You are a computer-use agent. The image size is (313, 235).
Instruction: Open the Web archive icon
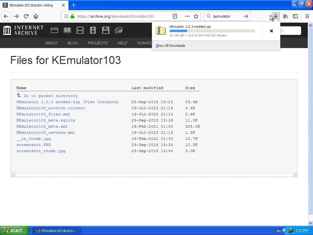point(54,30)
